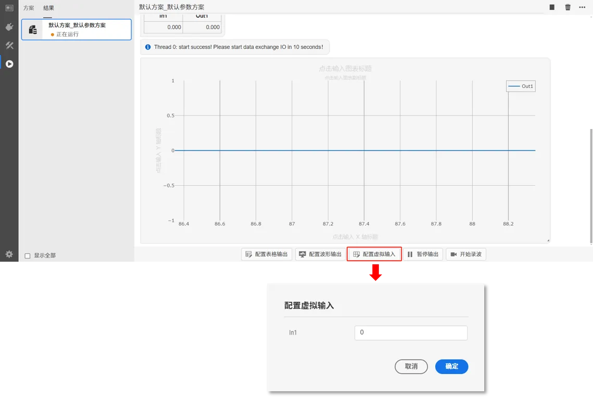
Task: Confirm the dialog with 确定
Action: pos(451,367)
